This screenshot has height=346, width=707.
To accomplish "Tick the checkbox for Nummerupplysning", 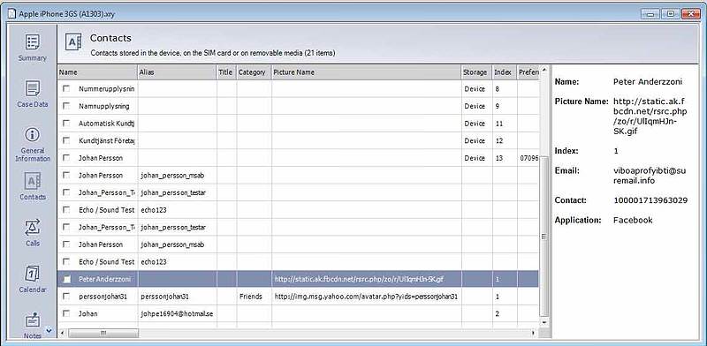I will tap(66, 89).
